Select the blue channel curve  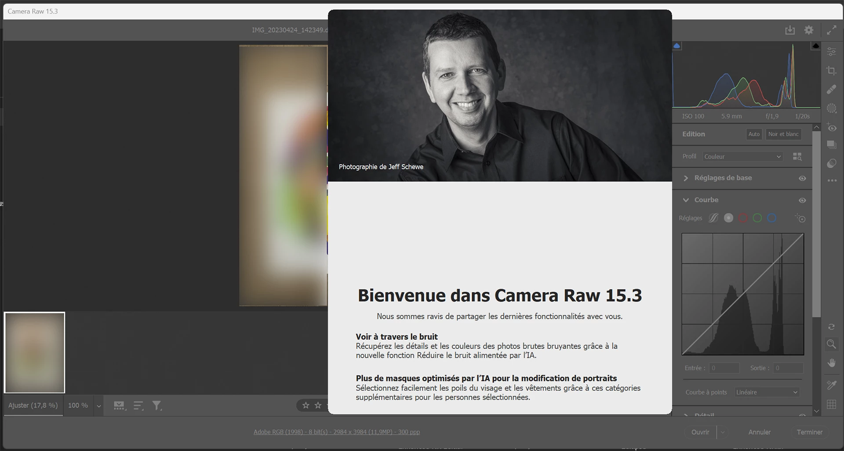771,218
